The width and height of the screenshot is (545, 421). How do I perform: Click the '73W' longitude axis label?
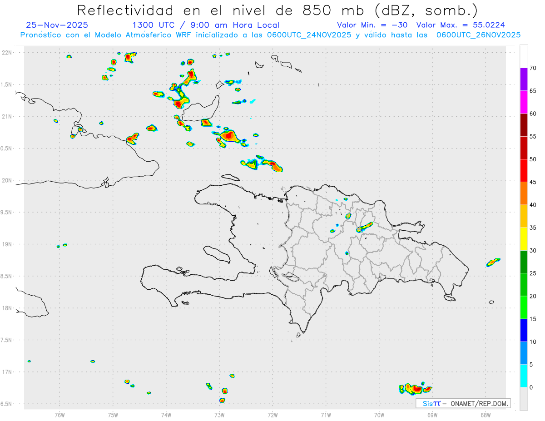tap(219, 415)
